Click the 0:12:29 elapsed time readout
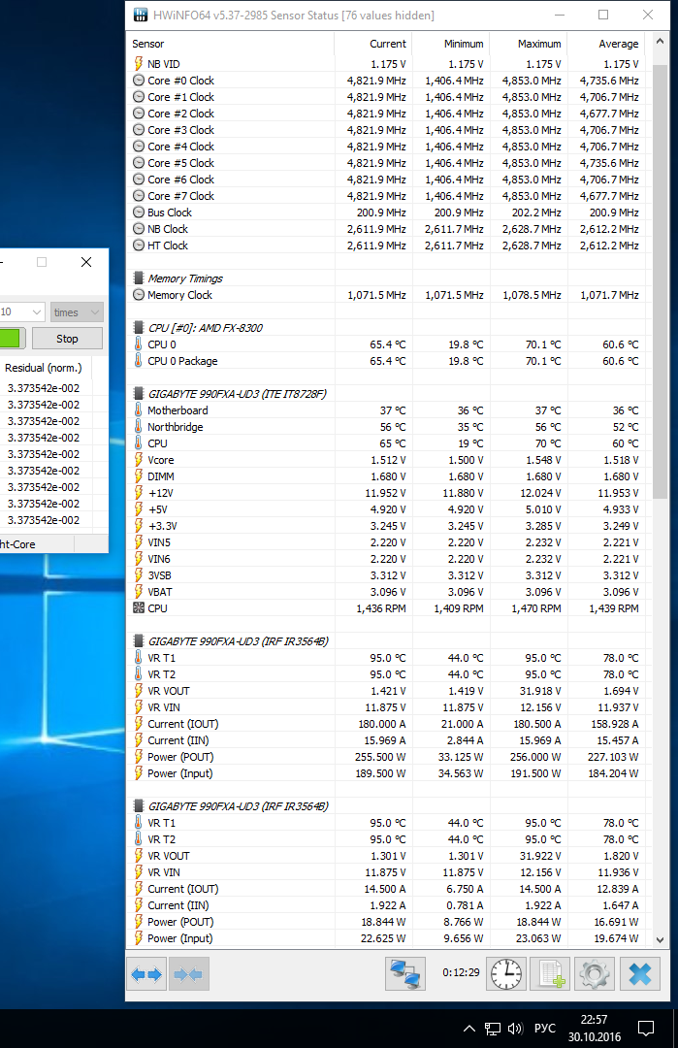The width and height of the screenshot is (678, 1048). 461,972
